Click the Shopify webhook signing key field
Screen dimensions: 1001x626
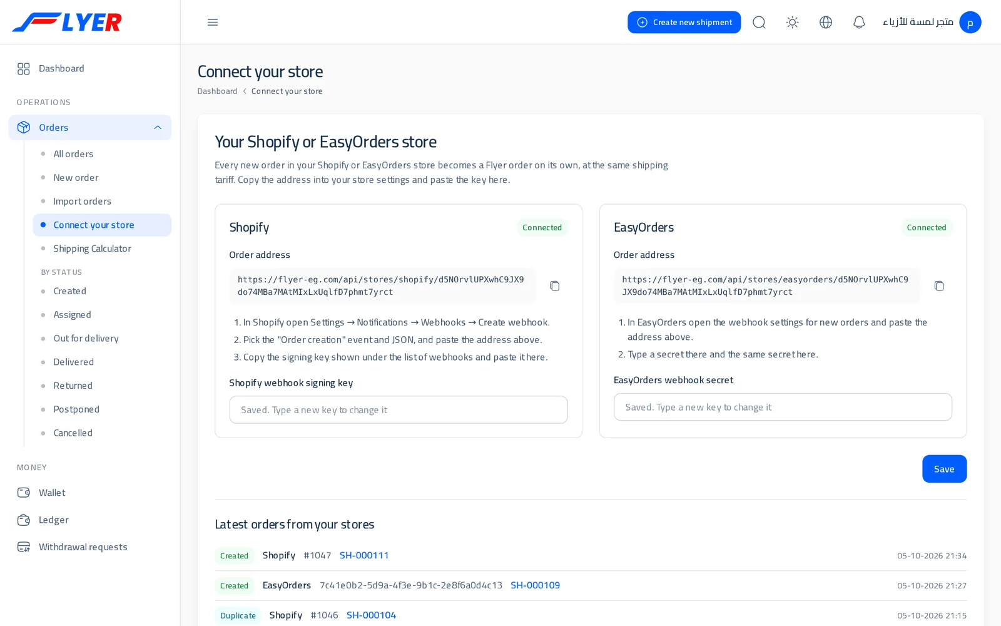(x=399, y=410)
